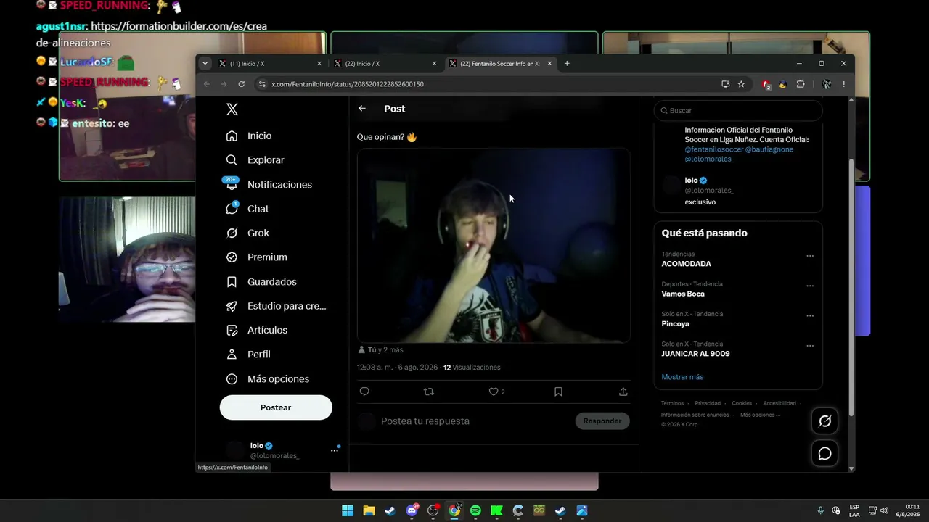
Task: Click the Responder button
Action: tap(602, 421)
